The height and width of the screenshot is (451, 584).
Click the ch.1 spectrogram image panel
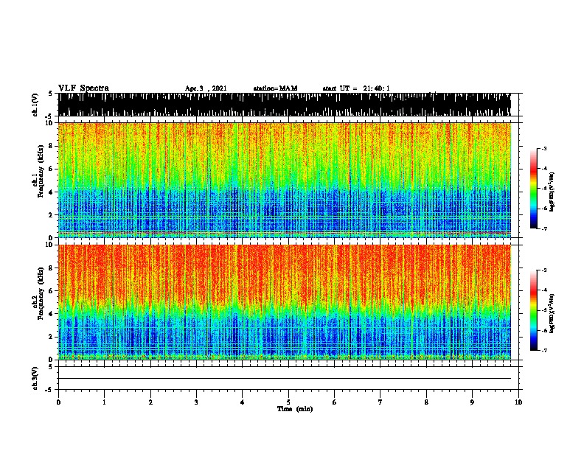284,180
